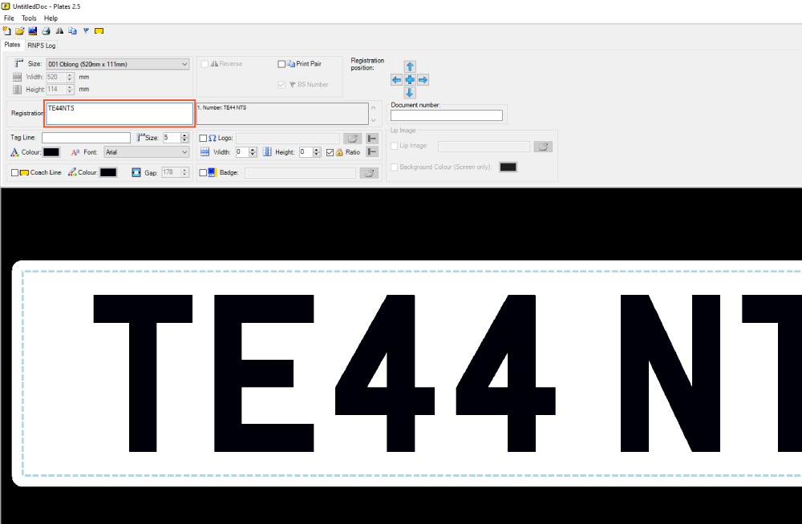
Task: Click the Logo Width spinner arrows
Action: (x=252, y=152)
